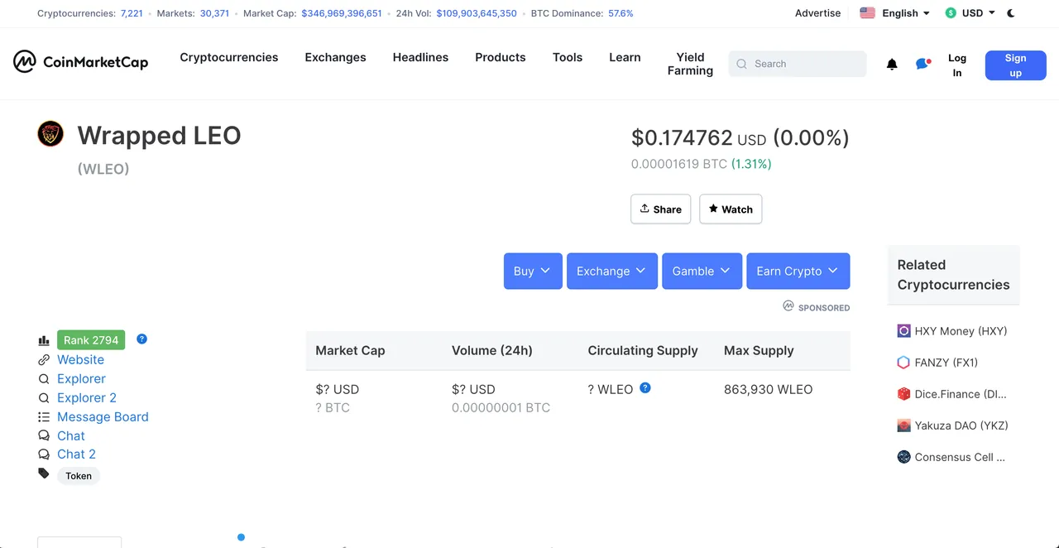
Task: Open the Learn menu
Action: pos(625,57)
